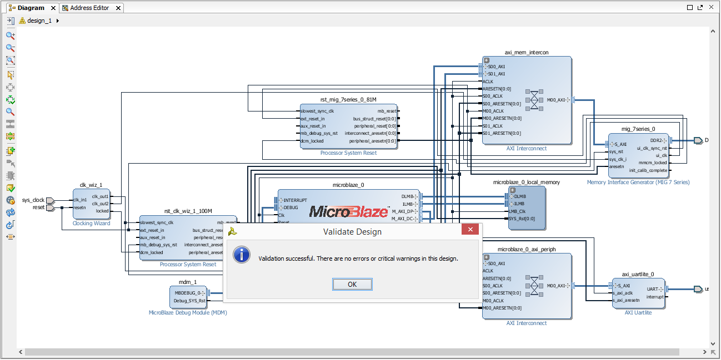The height and width of the screenshot is (360, 721).
Task: Open the design_1 breadcrumb arrow
Action: (x=58, y=21)
